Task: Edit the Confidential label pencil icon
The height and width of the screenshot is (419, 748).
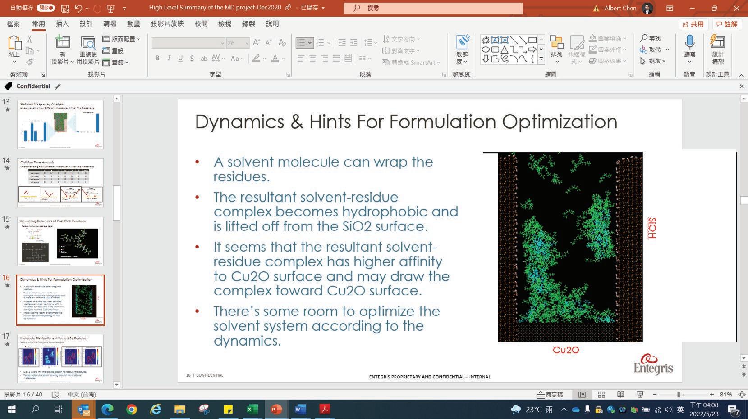Action: (58, 86)
